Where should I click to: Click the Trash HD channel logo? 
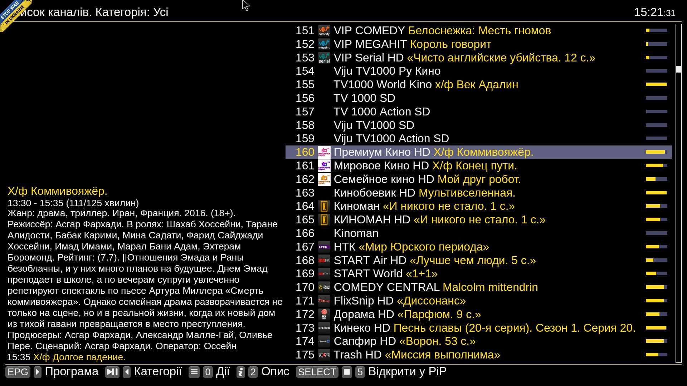coord(324,355)
